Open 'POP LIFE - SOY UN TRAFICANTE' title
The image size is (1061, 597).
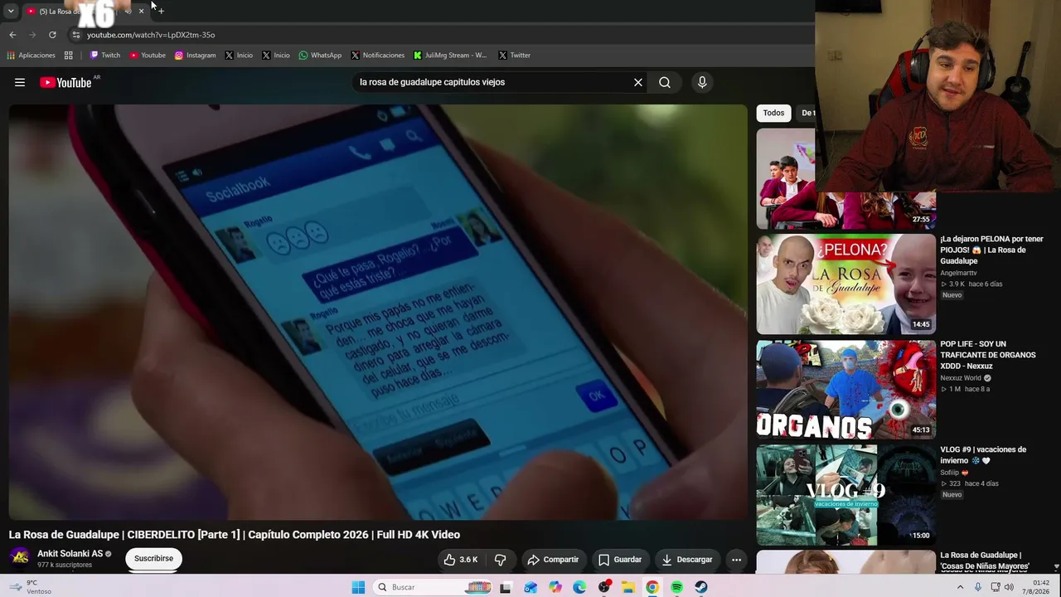point(987,355)
